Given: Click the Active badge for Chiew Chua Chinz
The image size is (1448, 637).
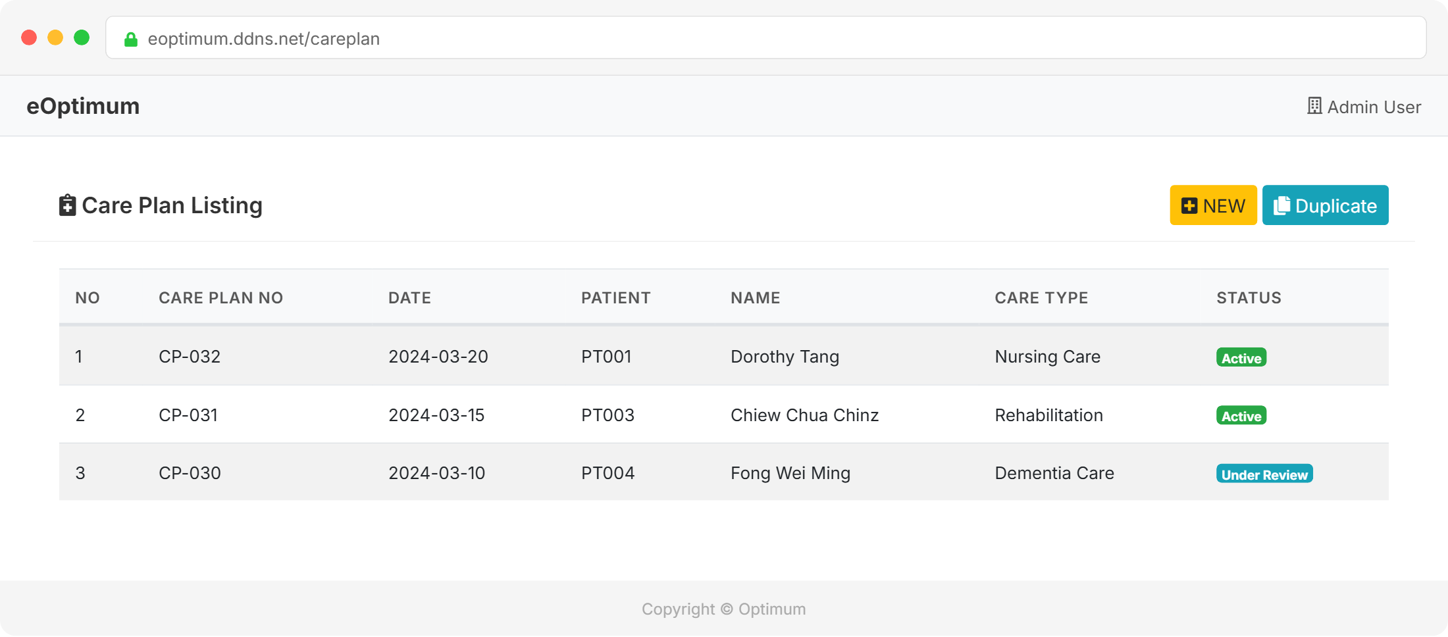Looking at the screenshot, I should point(1241,416).
